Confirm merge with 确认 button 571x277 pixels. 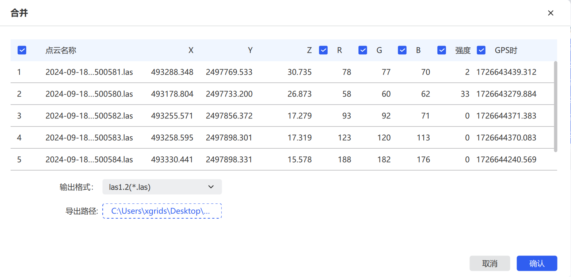(537, 264)
